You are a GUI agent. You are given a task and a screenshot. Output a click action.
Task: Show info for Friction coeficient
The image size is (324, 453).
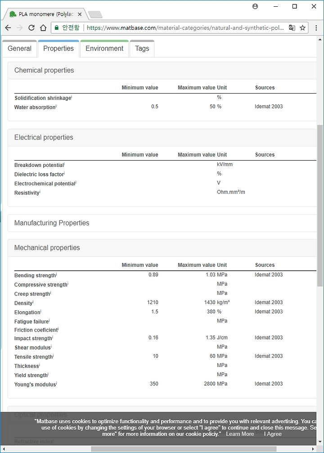(x=58, y=328)
